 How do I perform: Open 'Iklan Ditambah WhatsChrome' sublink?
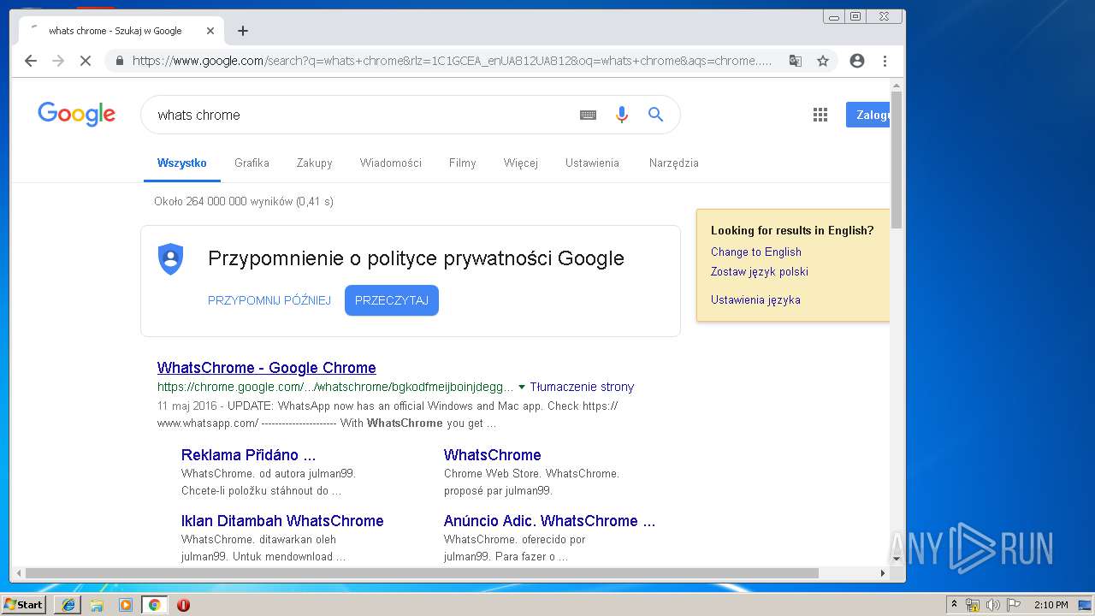282,521
